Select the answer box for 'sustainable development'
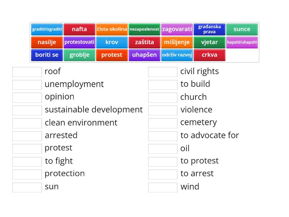 (x=27, y=110)
